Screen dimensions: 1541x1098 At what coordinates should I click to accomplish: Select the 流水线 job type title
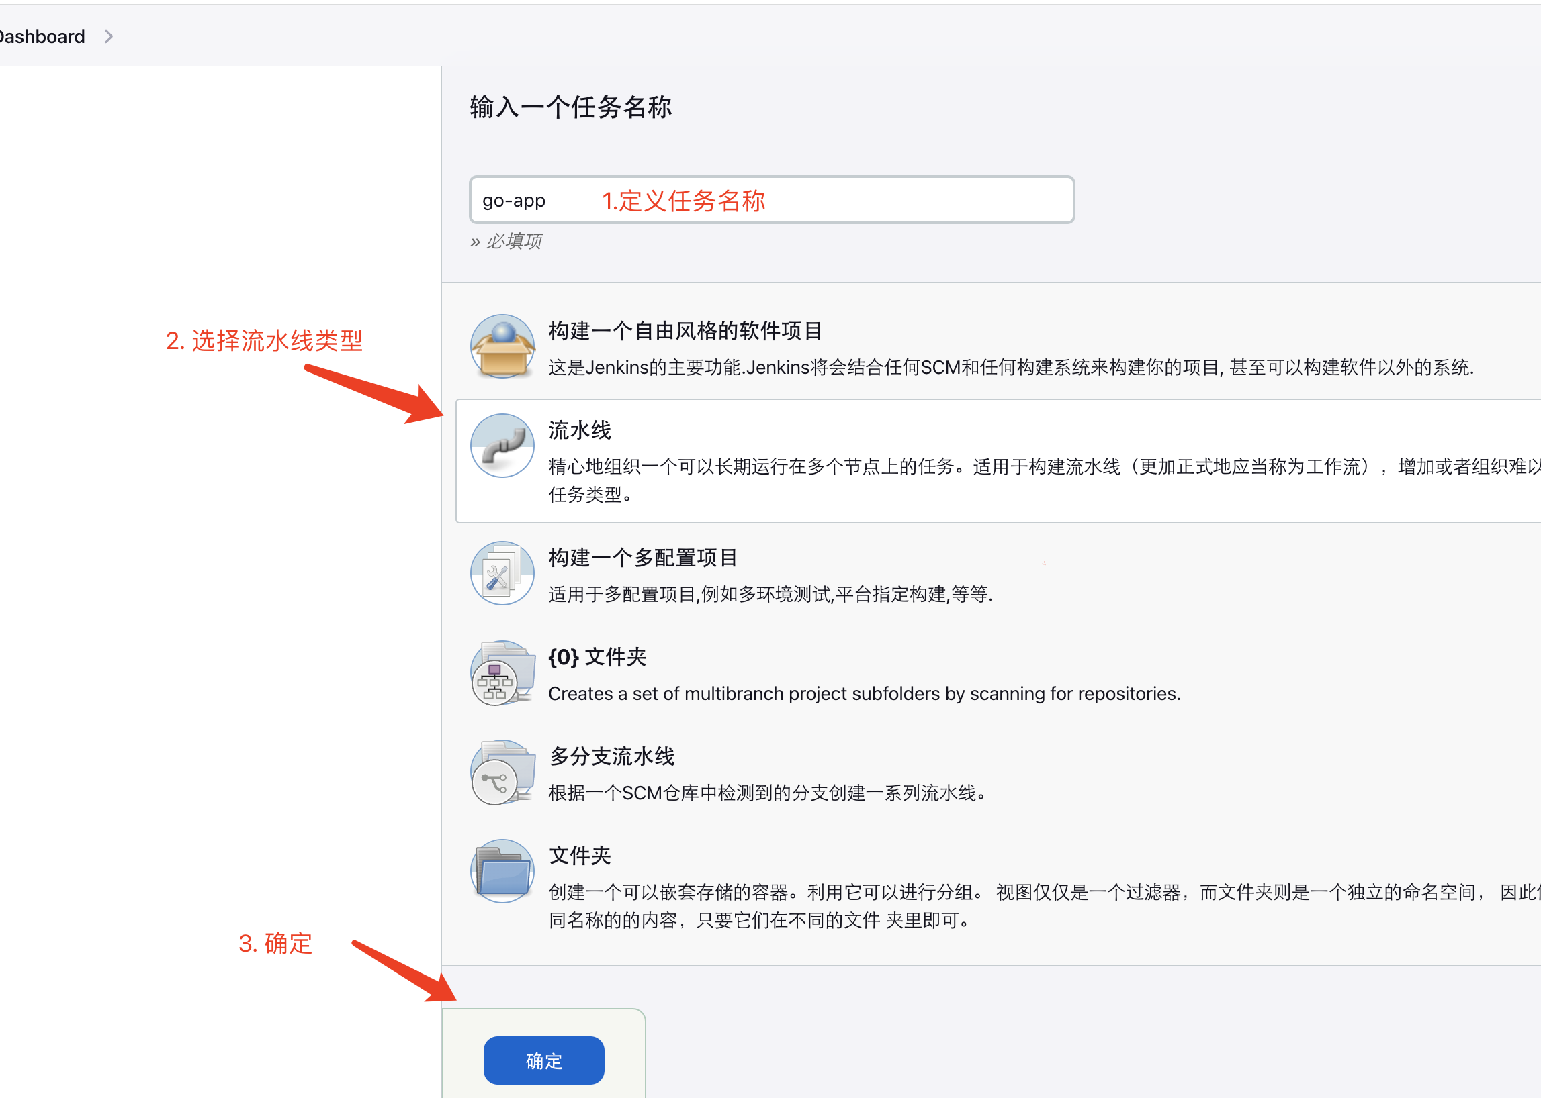[580, 430]
